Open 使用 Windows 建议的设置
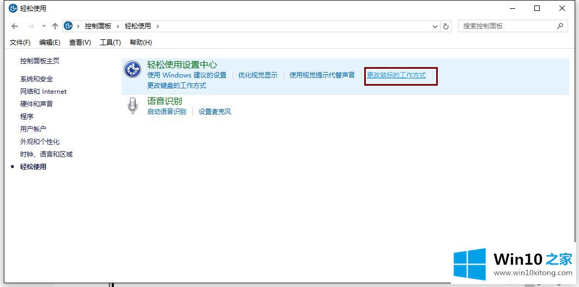The width and height of the screenshot is (579, 287). (187, 75)
